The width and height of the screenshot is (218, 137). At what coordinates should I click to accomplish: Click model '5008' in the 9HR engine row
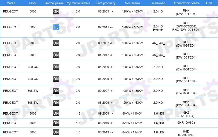pyautogui.click(x=33, y=123)
